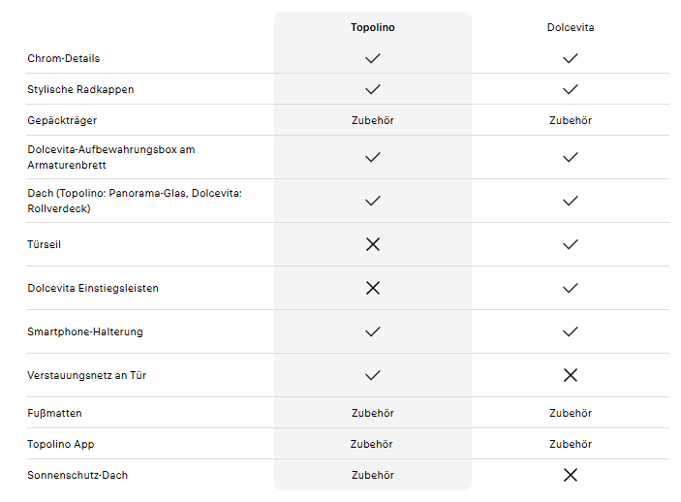Image resolution: width=681 pixels, height=502 pixels.
Task: Select the Topolino column header
Action: (373, 27)
